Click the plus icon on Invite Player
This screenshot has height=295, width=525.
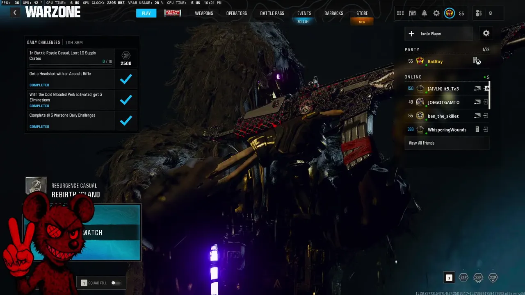point(411,34)
